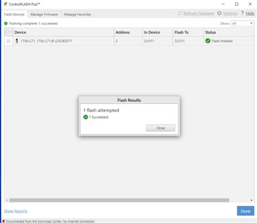Click the green Flash finished status icon

point(208,41)
